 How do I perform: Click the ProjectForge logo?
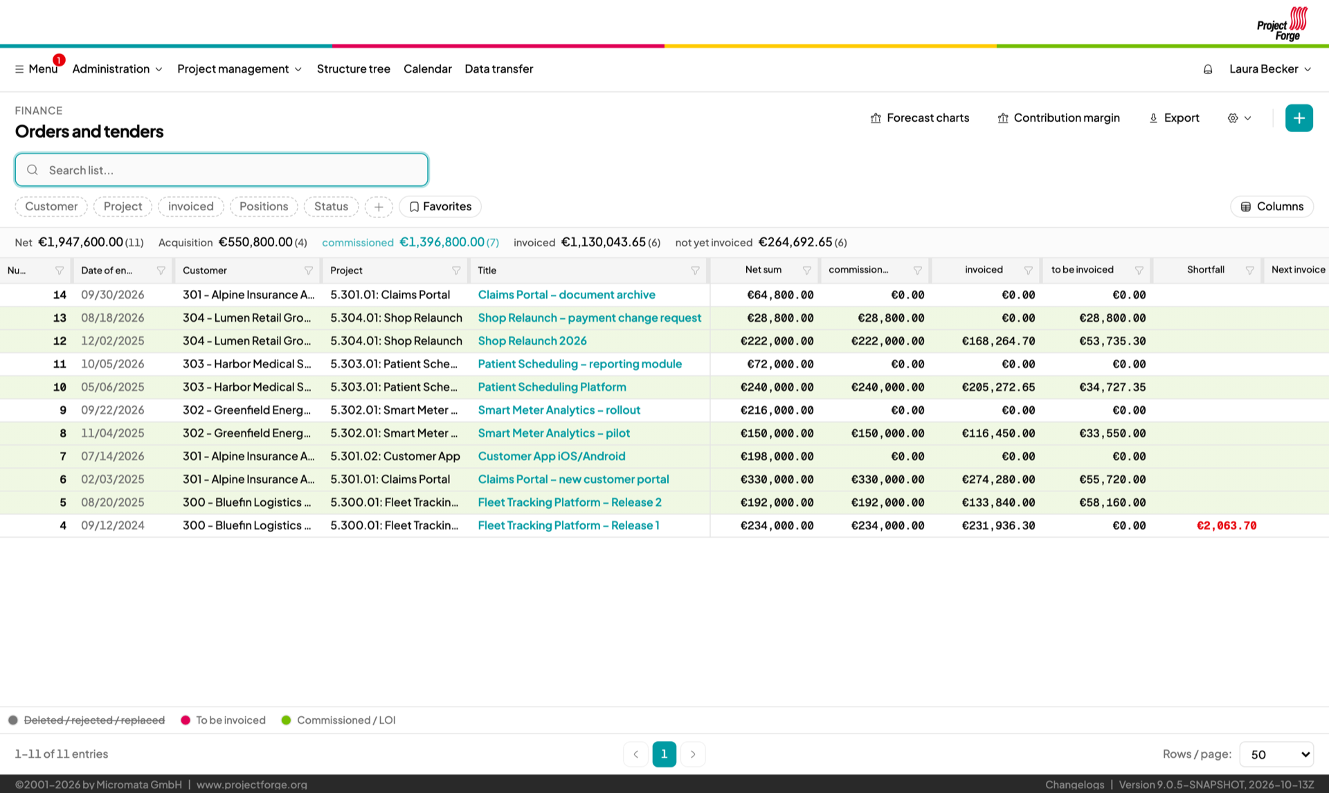(1283, 24)
